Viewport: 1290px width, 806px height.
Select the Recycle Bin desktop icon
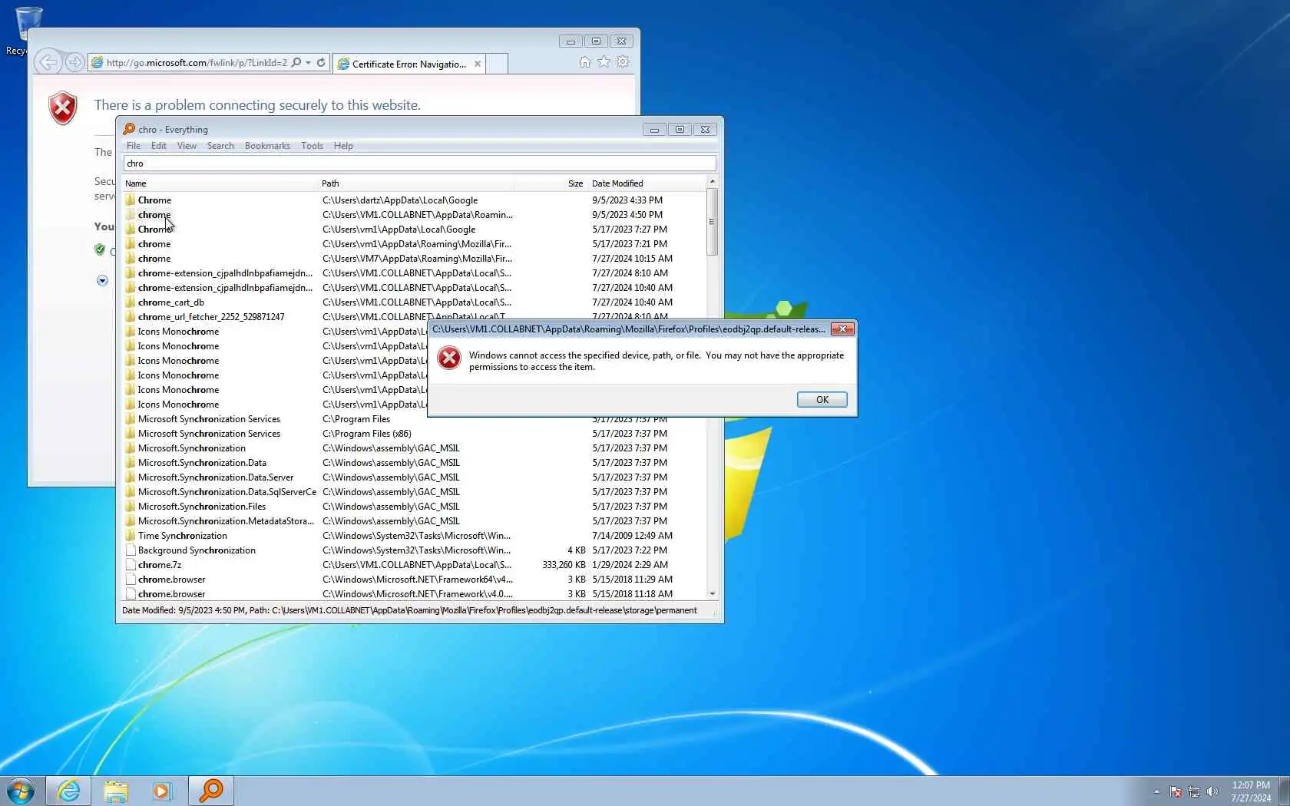(x=28, y=31)
